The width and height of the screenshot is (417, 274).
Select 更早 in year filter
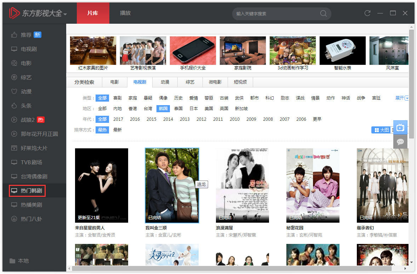pos(317,119)
